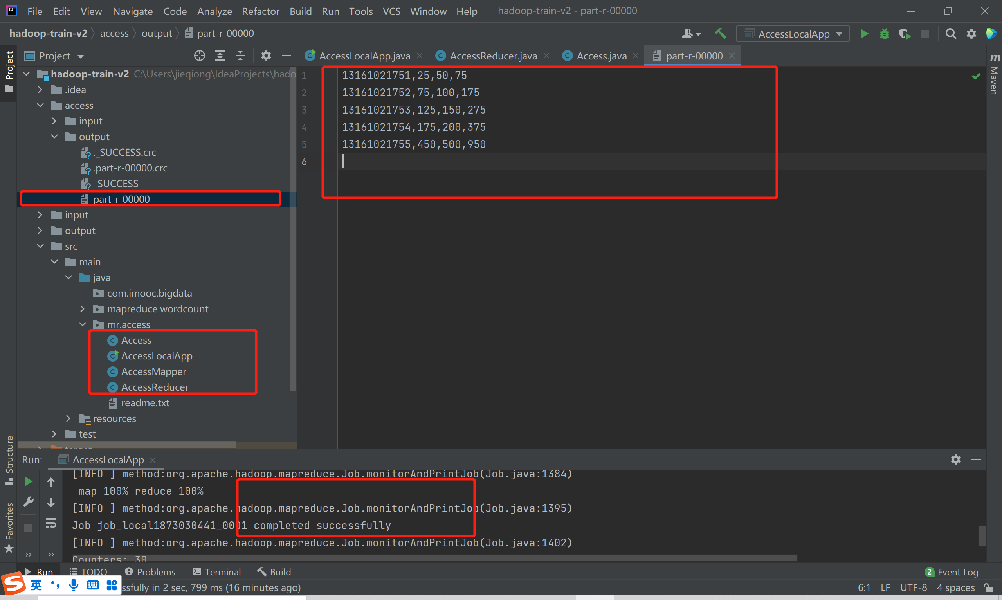The height and width of the screenshot is (600, 1002).
Task: Toggle read-only lock icon in status bar
Action: pos(989,587)
